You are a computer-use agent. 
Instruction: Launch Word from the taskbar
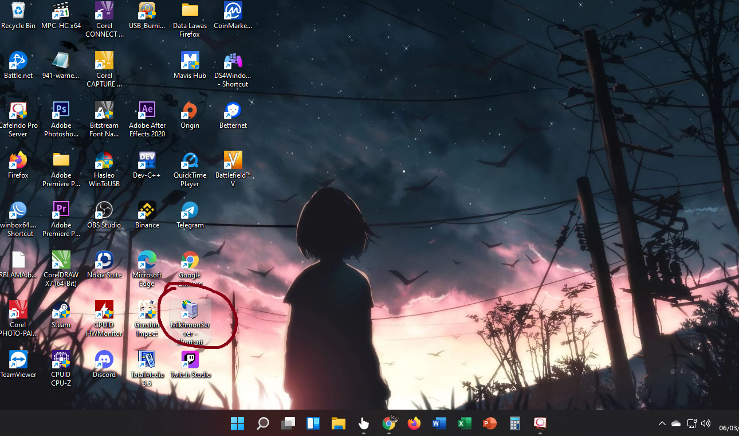coord(439,423)
